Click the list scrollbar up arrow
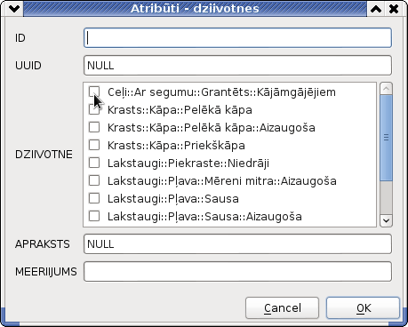This screenshot has width=408, height=327. pos(386,89)
